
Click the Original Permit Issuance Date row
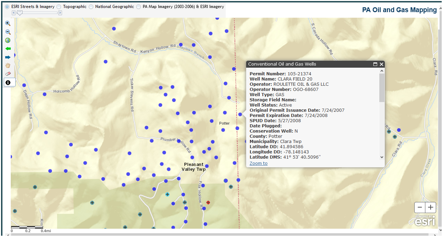[297, 110]
